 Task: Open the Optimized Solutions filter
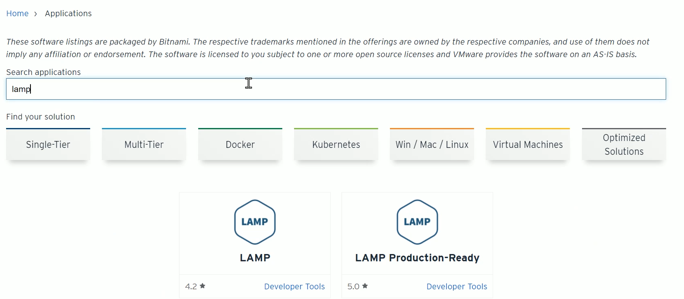[624, 145]
